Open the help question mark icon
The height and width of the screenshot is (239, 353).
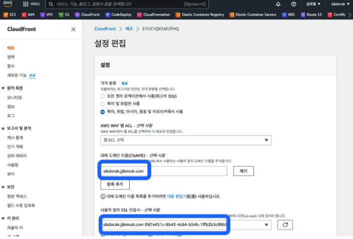coord(293,4)
